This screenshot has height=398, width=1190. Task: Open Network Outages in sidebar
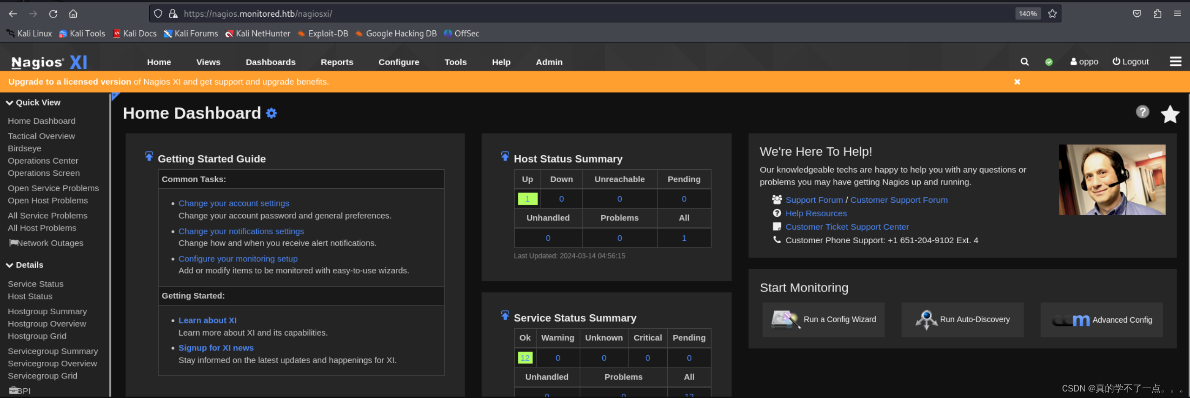tap(46, 243)
